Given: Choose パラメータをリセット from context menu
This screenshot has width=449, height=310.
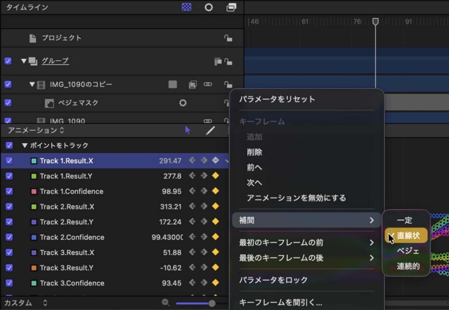Looking at the screenshot, I should click(277, 99).
